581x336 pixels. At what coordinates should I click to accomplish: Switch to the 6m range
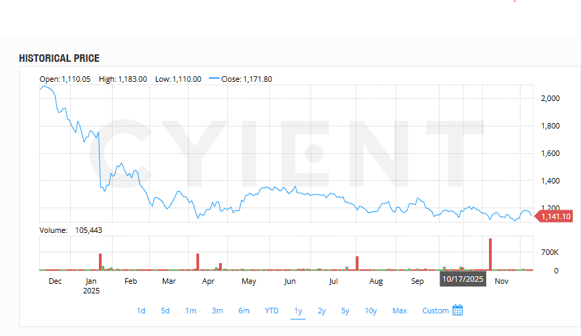click(x=244, y=311)
